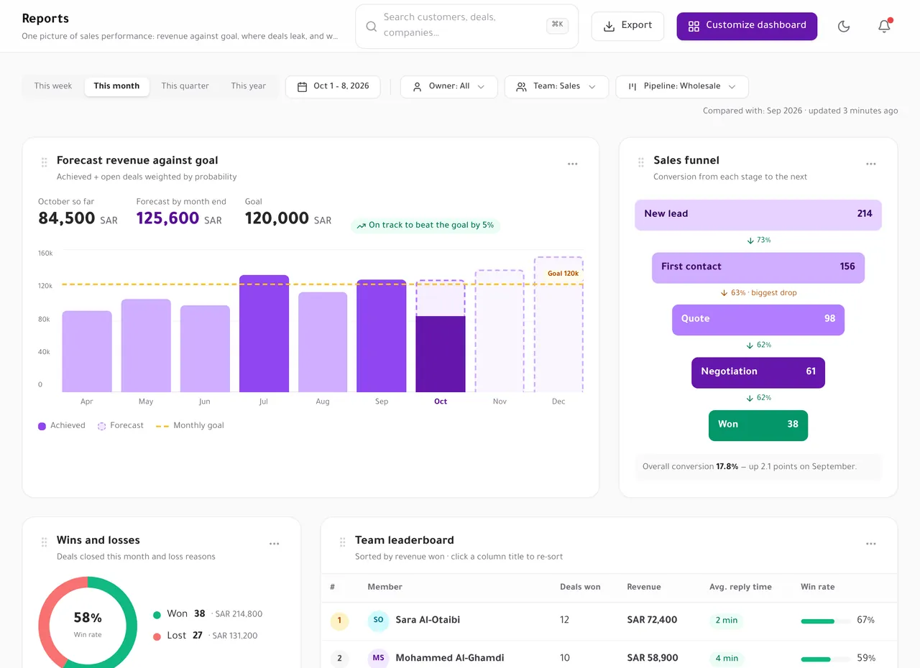Switch to This year range

click(248, 86)
